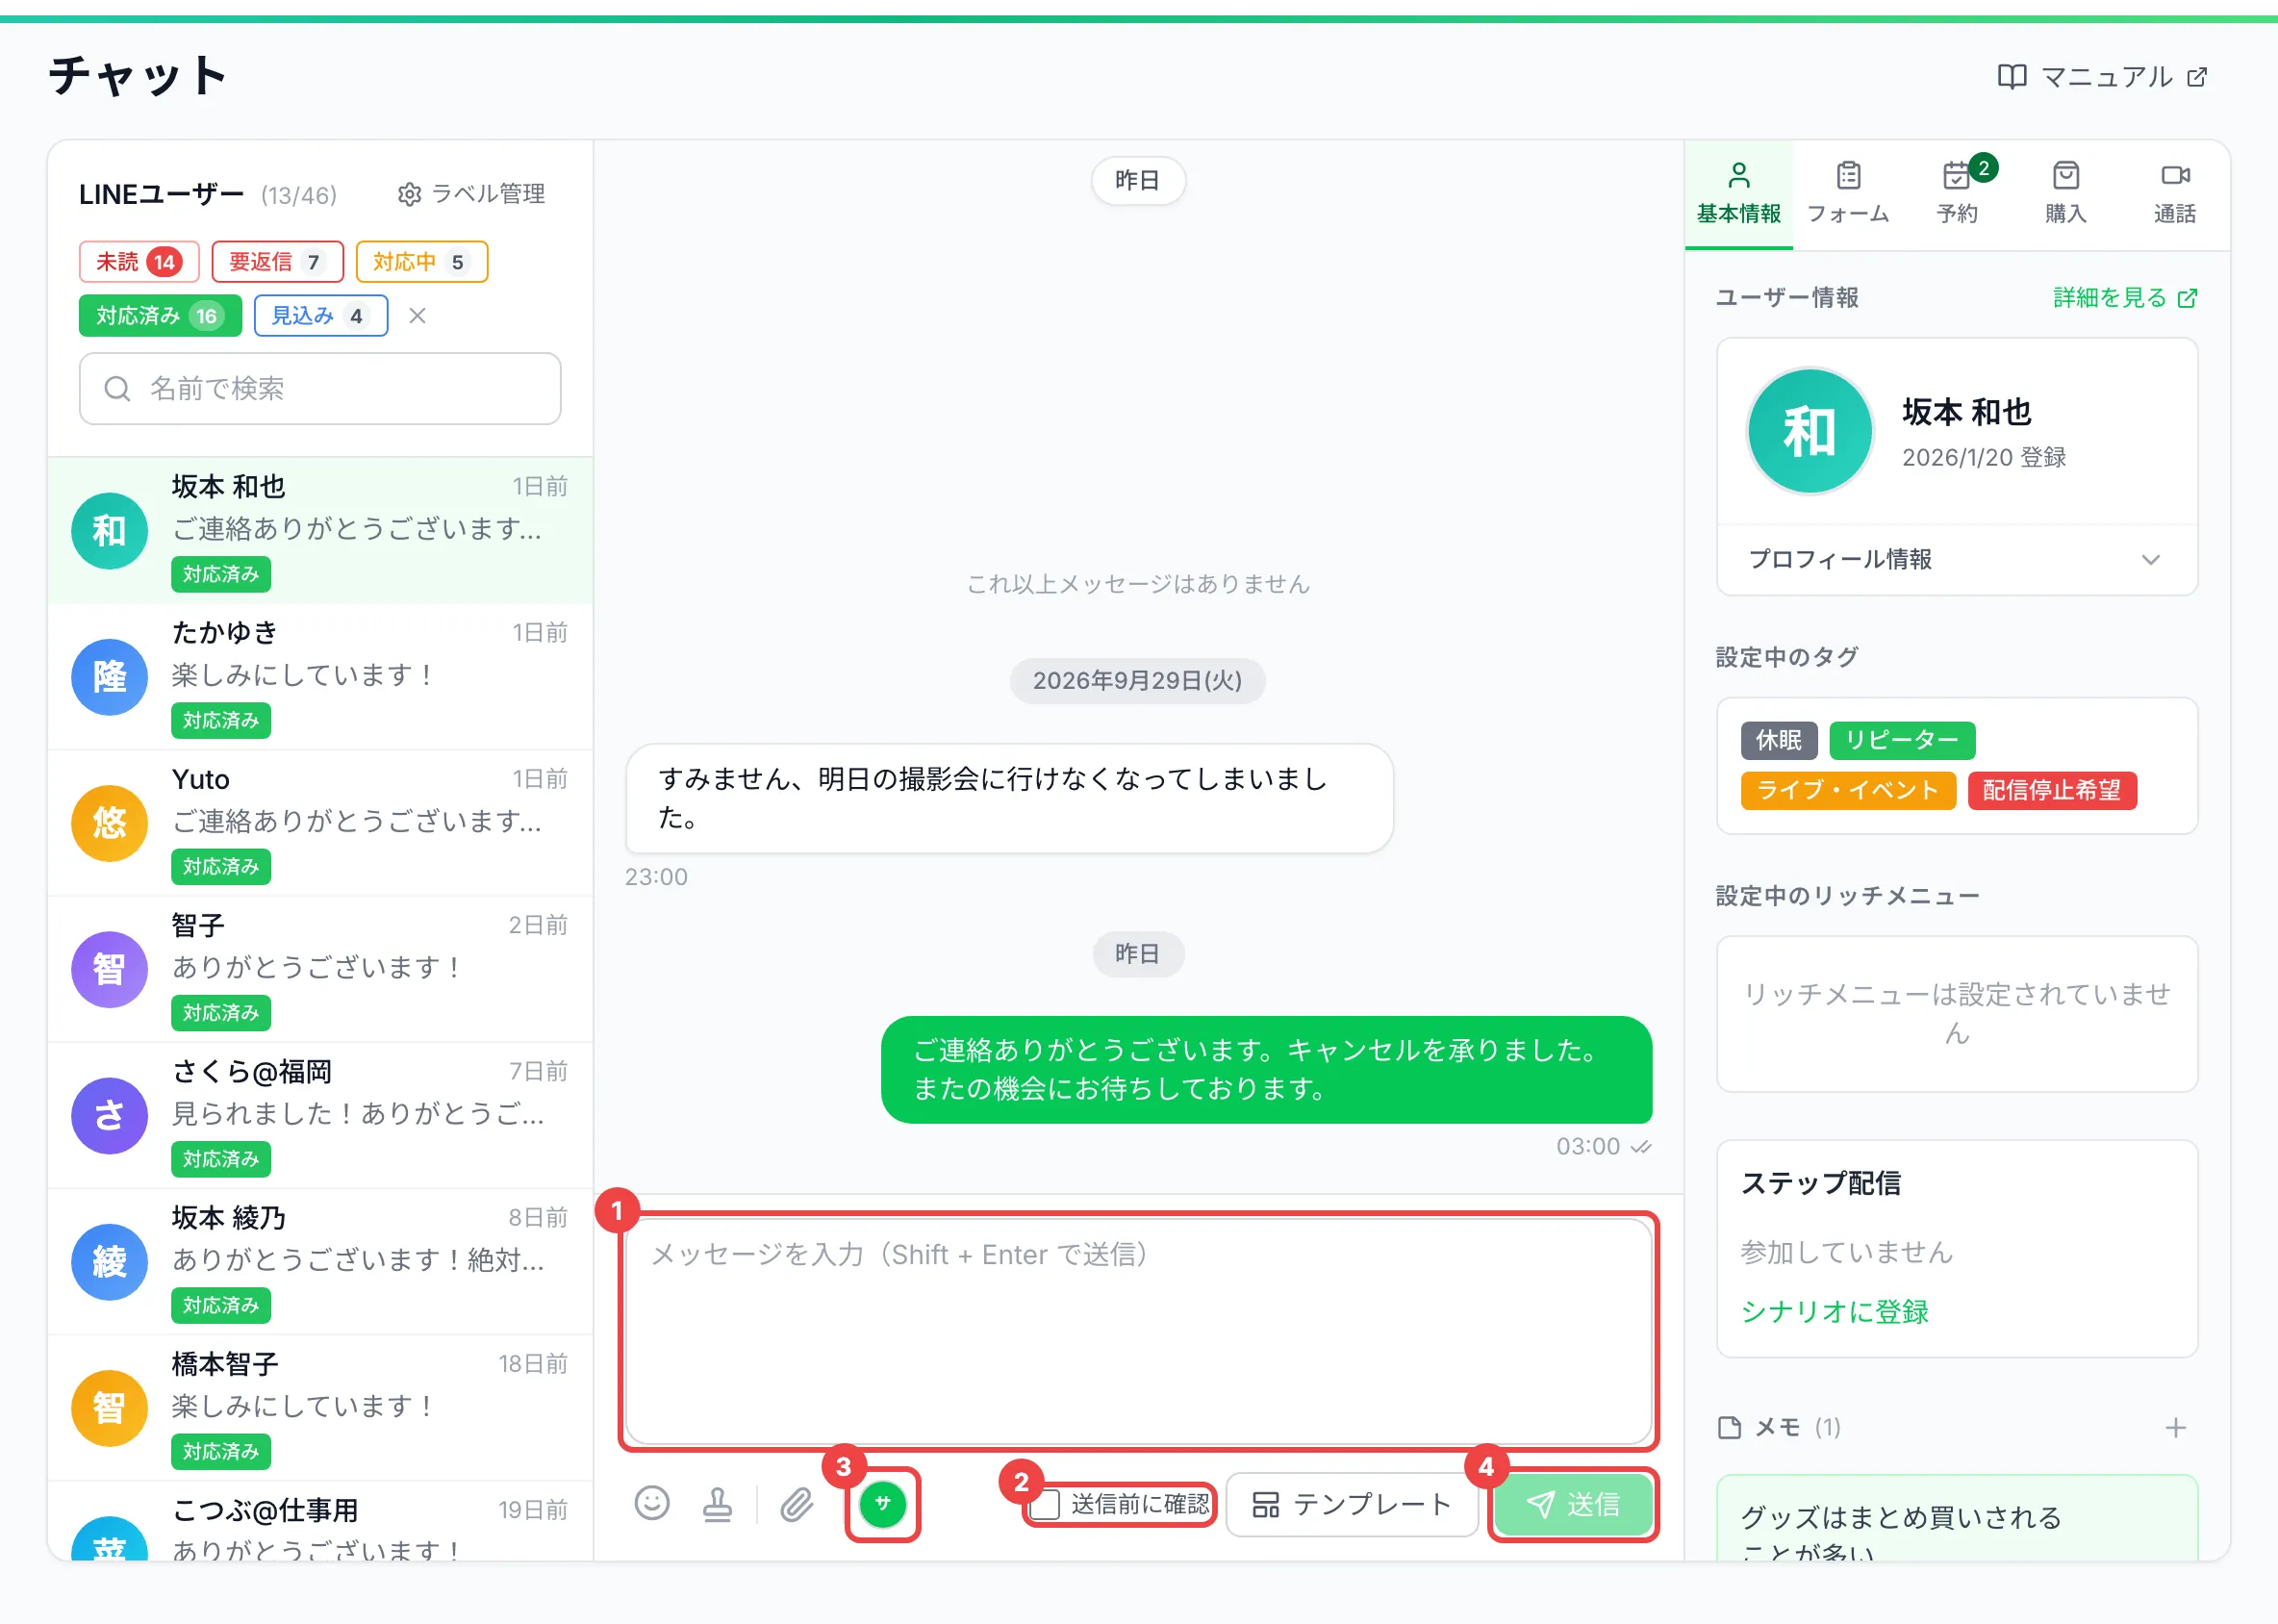Click 詳細を見る external link icon
The height and width of the screenshot is (1624, 2278).
click(2187, 298)
